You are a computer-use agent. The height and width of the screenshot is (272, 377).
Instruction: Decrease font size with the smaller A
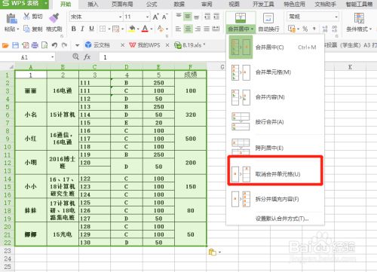pos(164,17)
